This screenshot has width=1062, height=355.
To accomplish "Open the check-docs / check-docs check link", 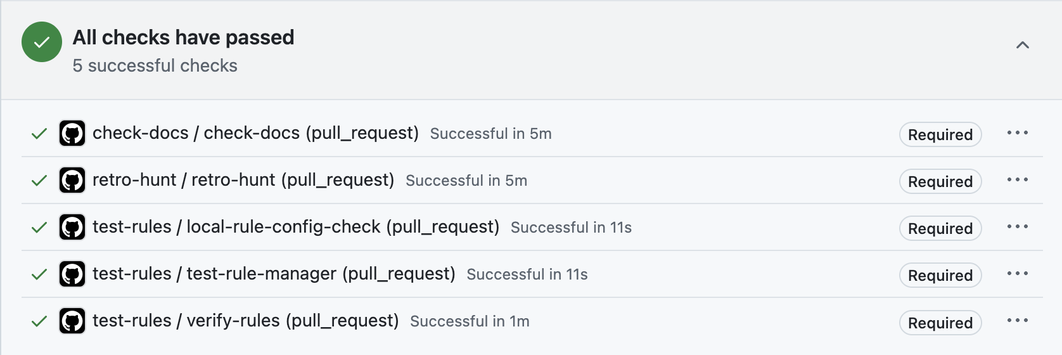I will pos(255,133).
